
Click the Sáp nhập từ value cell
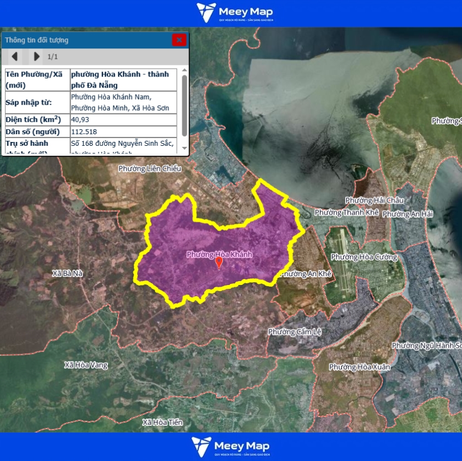pos(123,102)
